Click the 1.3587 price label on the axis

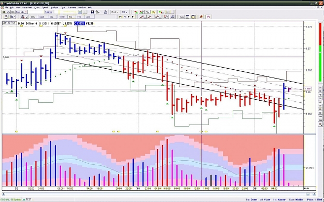(x=308, y=88)
